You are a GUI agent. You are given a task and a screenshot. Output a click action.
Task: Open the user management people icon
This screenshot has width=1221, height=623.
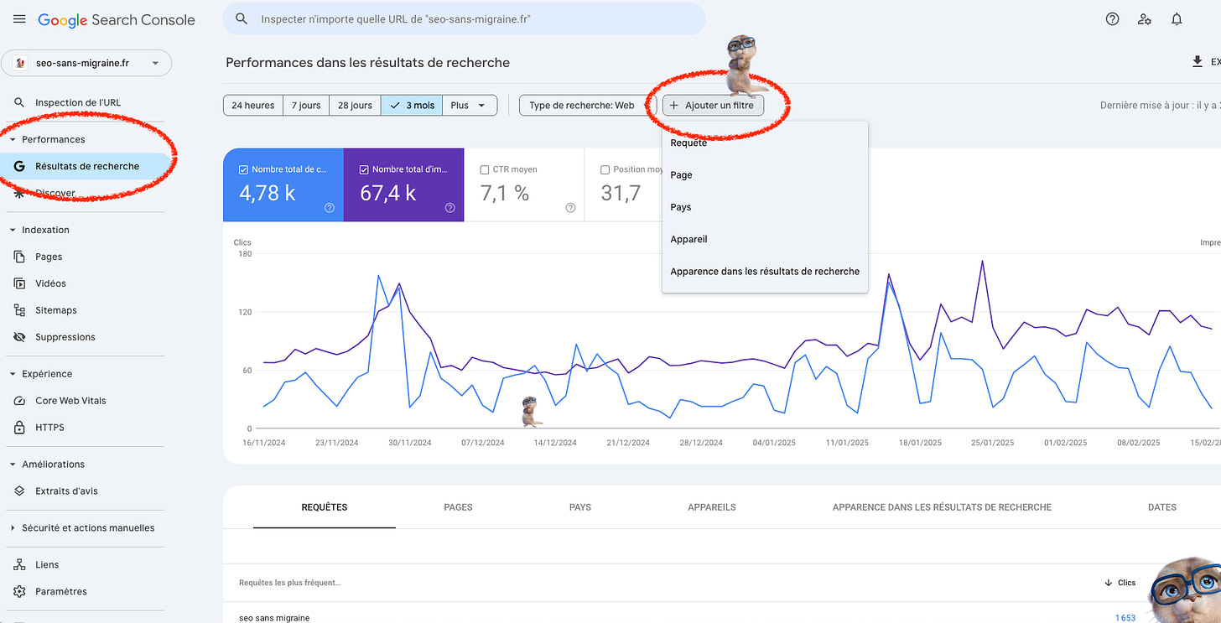pyautogui.click(x=1145, y=19)
